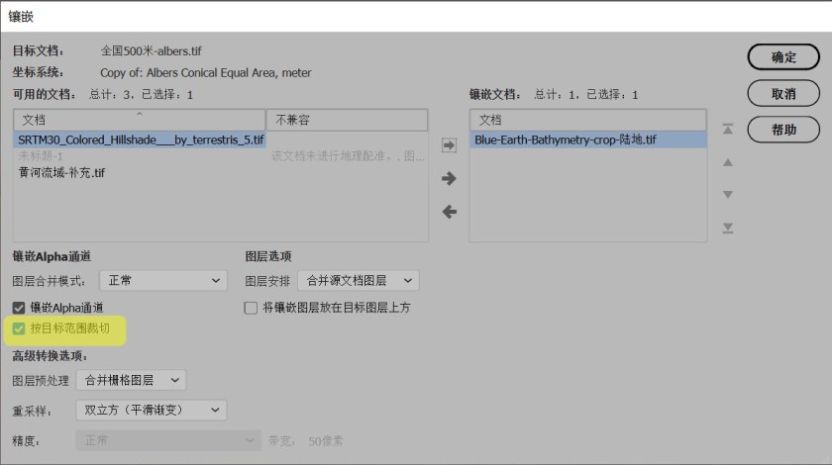Move mosaic document to bottom of list

(728, 229)
